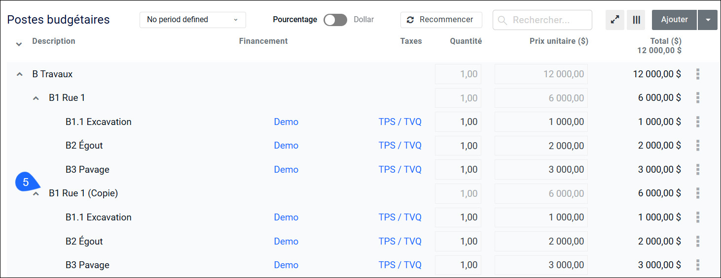Collapse the B Travaux group
This screenshot has height=278, width=721.
(19, 74)
